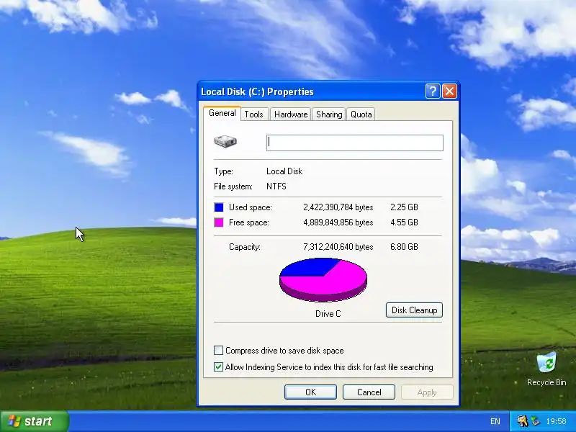Enable Compress drive to save disk space
This screenshot has height=432, width=576.
point(219,350)
